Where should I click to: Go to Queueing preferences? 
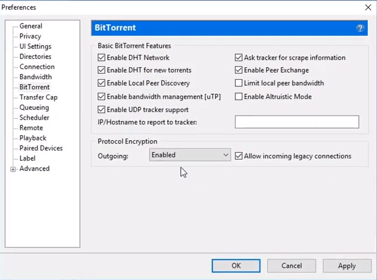click(34, 108)
